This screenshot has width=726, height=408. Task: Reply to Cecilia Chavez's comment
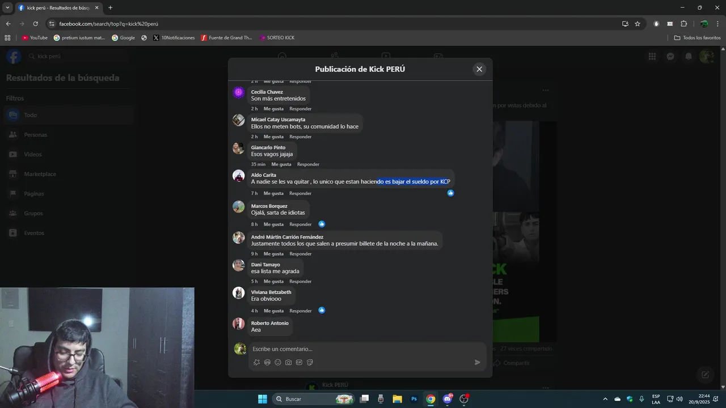point(301,109)
